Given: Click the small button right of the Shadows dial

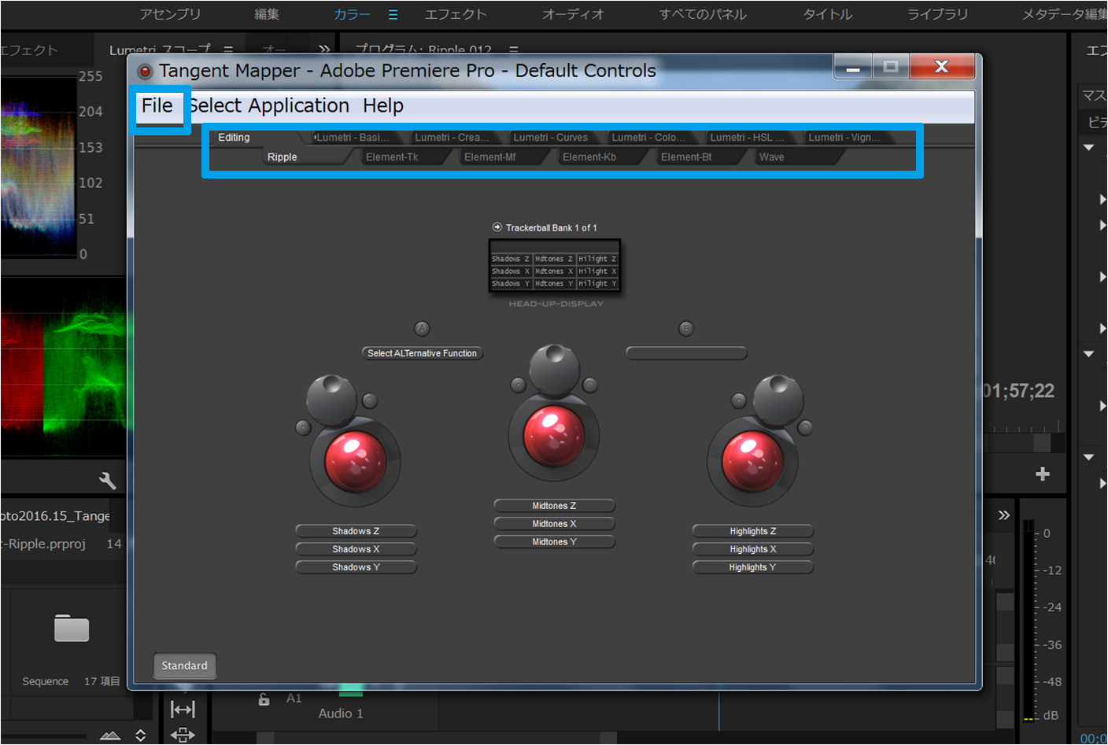Looking at the screenshot, I should coord(370,401).
